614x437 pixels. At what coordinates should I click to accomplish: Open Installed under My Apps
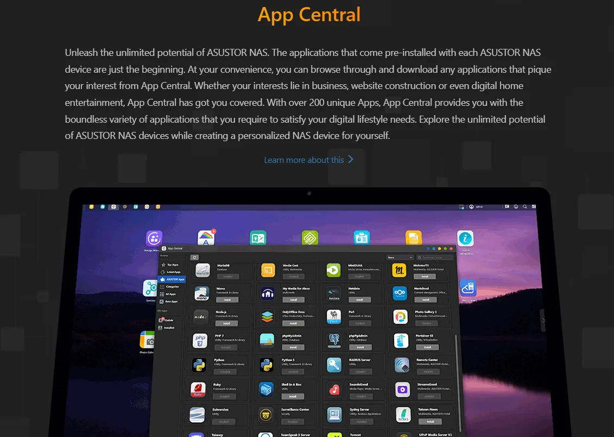pyautogui.click(x=167, y=328)
